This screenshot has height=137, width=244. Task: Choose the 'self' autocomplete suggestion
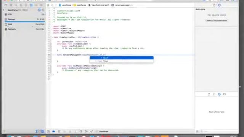(122, 58)
